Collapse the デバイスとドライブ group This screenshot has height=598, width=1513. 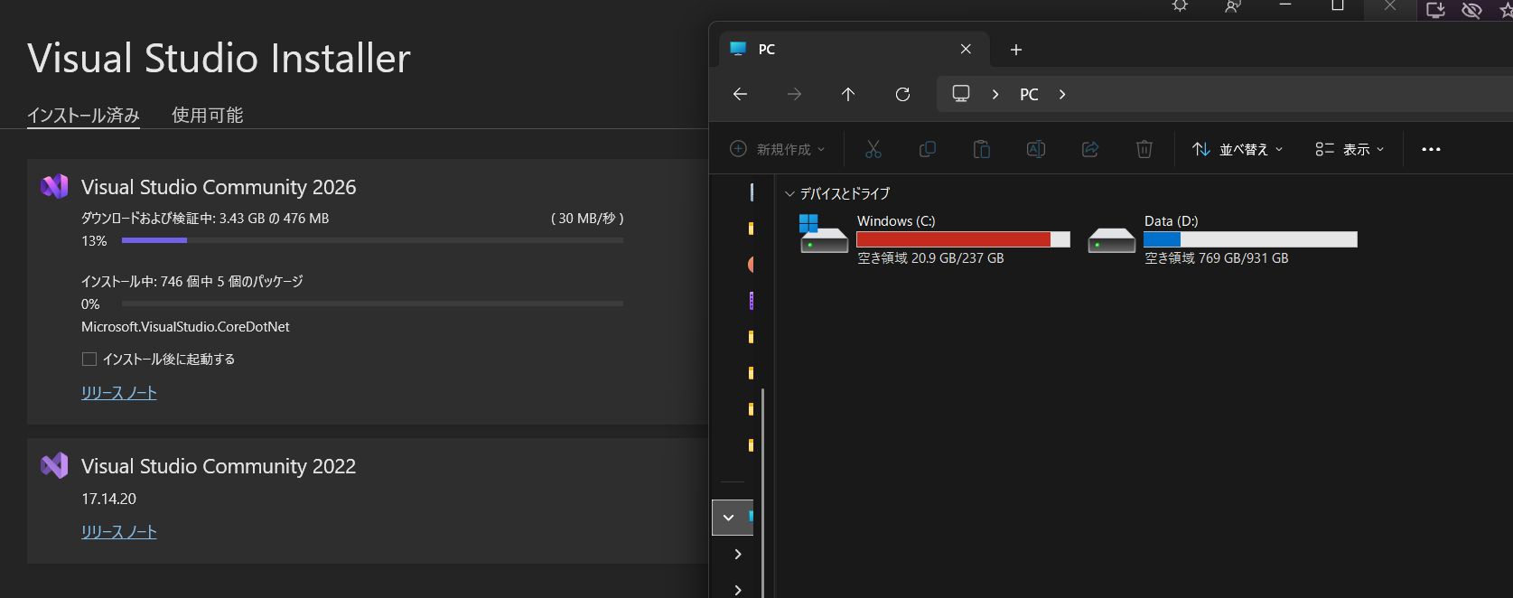click(789, 193)
